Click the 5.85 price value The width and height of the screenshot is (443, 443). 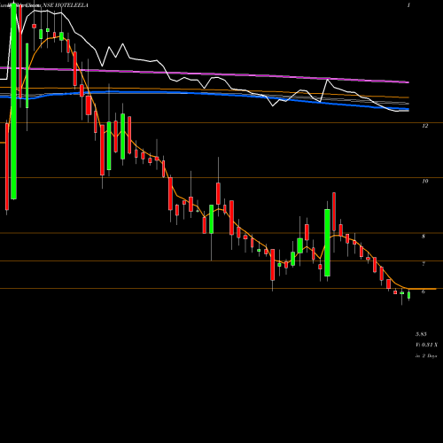(421, 334)
